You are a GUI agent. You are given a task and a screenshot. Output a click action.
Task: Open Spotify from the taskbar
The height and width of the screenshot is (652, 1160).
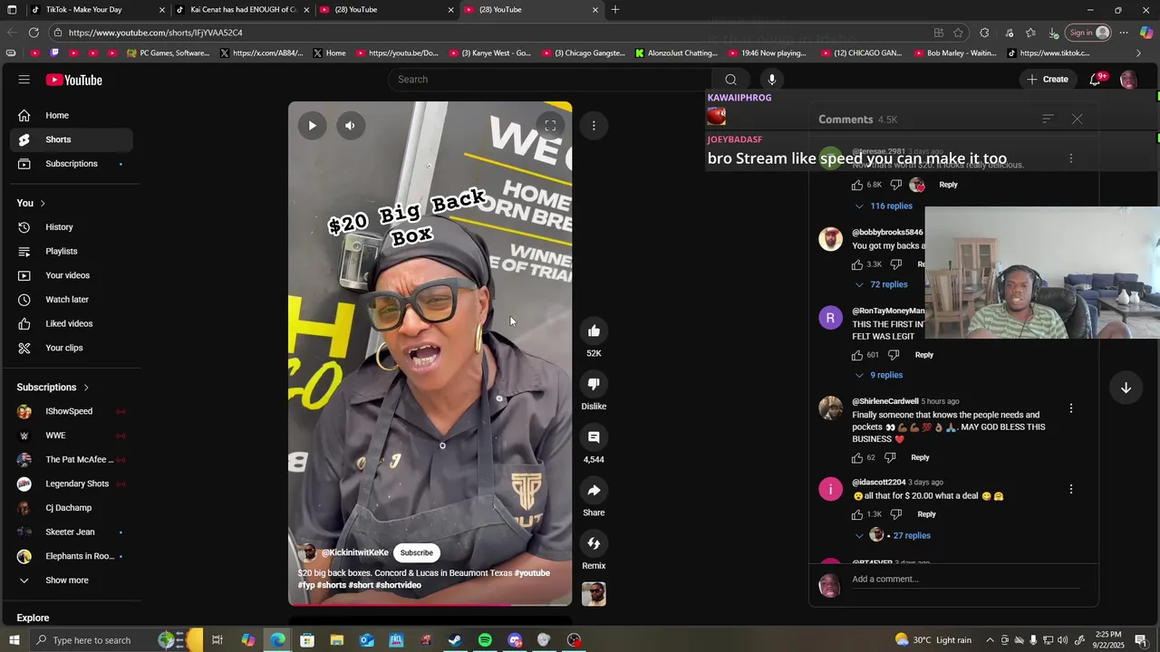[485, 640]
